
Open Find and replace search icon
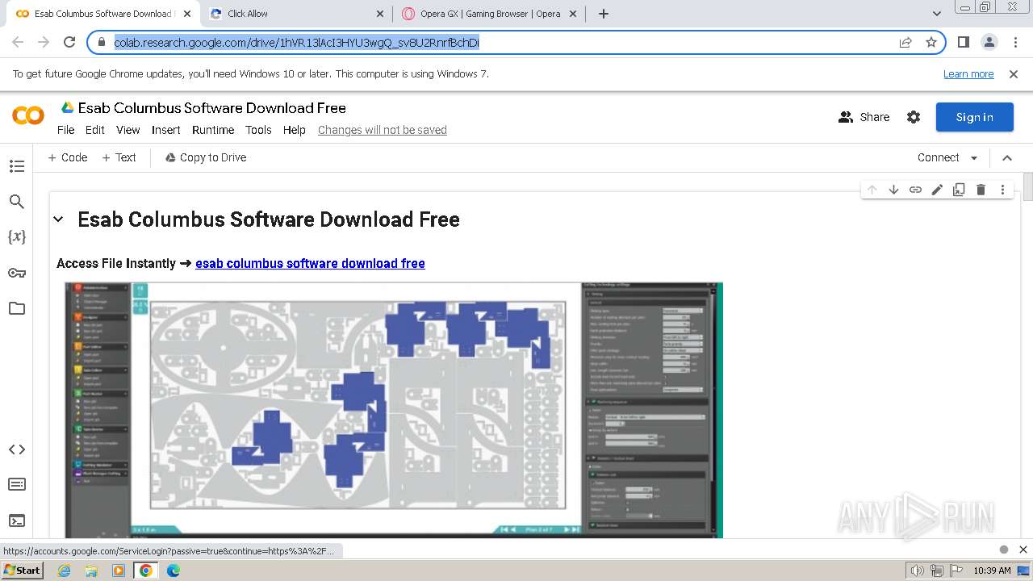[x=16, y=202]
